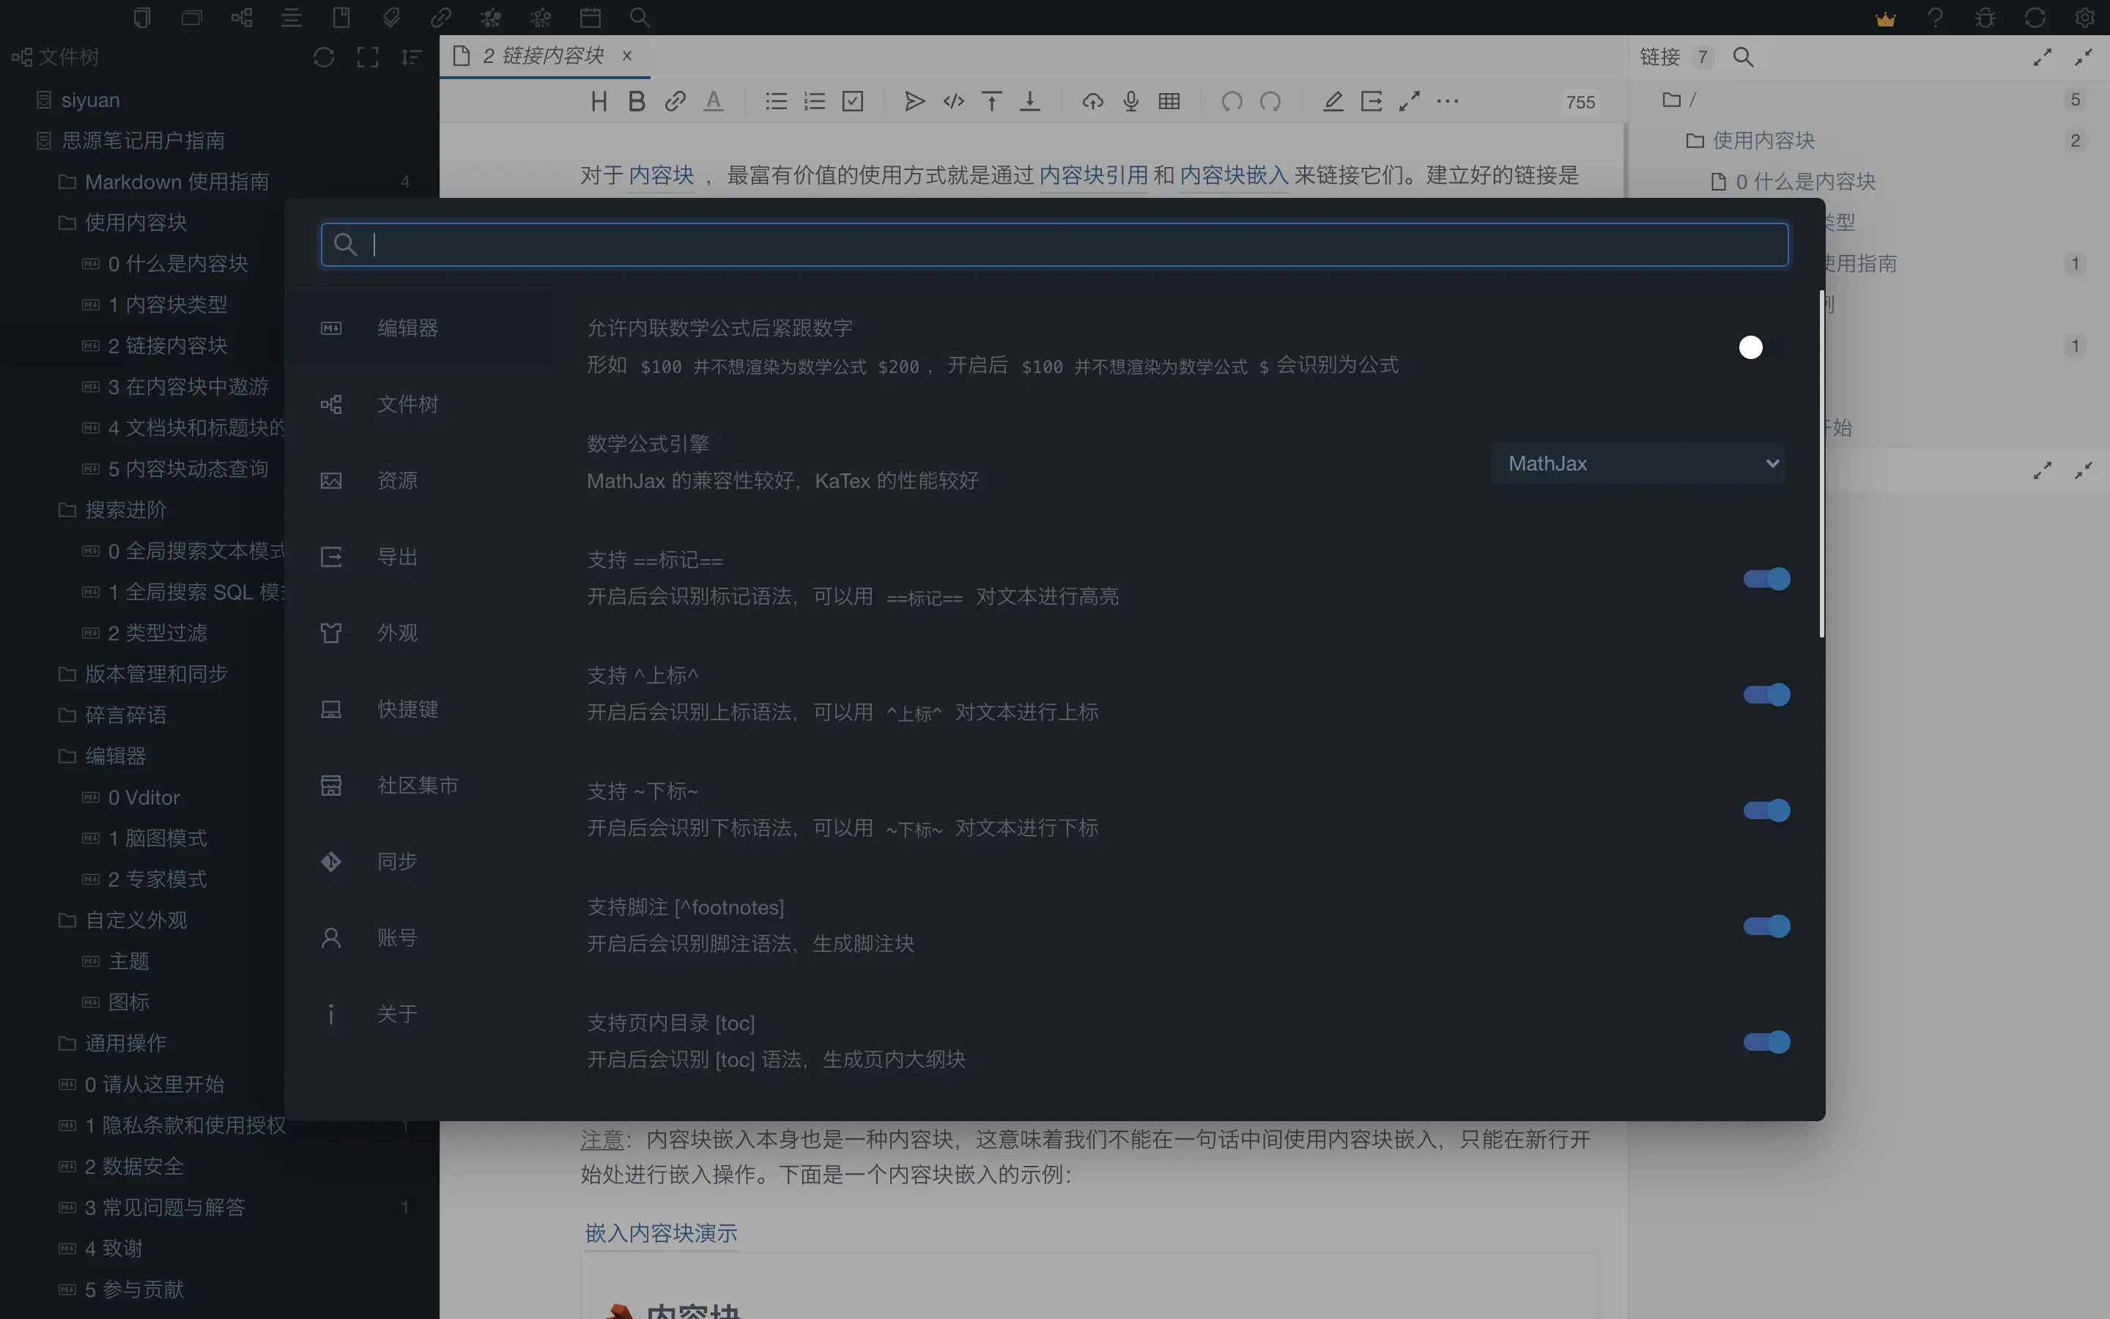2110x1319 pixels.
Task: Click the 嵌入内容块演示 link
Action: click(661, 1233)
